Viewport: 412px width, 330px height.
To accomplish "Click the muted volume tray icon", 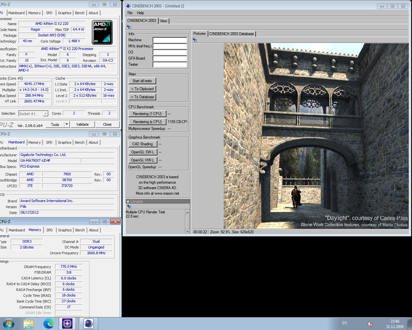I will (x=370, y=324).
